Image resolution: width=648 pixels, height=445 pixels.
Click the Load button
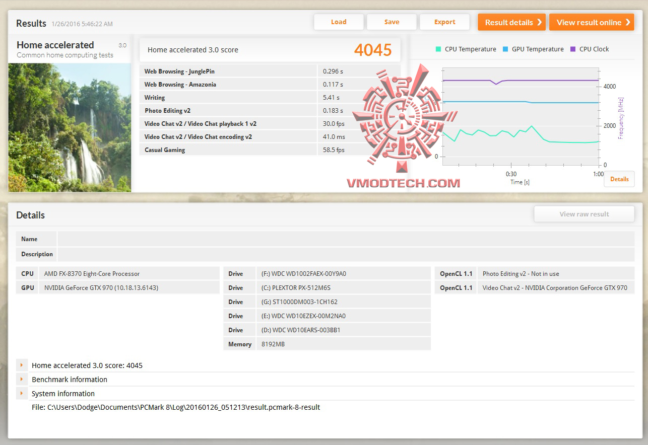(339, 22)
